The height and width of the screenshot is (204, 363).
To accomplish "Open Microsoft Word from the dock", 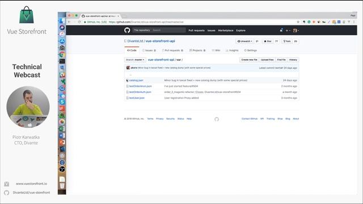I will coord(62,135).
